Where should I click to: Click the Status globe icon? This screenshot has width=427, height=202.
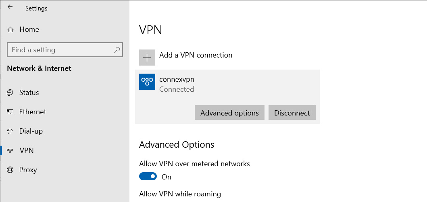(x=10, y=93)
